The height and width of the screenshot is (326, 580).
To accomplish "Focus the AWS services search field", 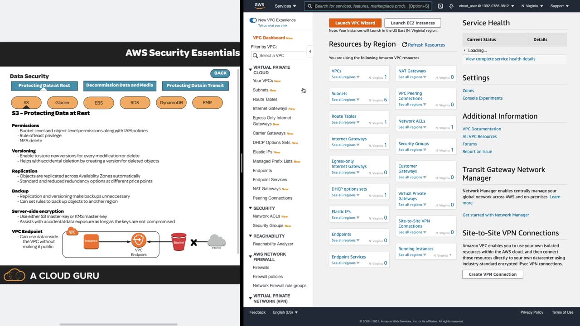I will (360, 6).
